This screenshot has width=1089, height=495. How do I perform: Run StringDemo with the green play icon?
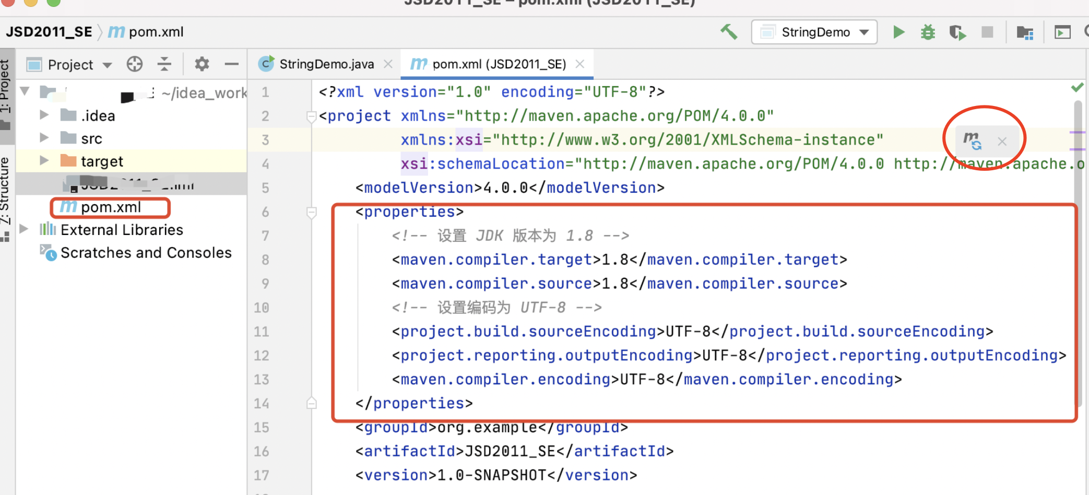pyautogui.click(x=898, y=32)
